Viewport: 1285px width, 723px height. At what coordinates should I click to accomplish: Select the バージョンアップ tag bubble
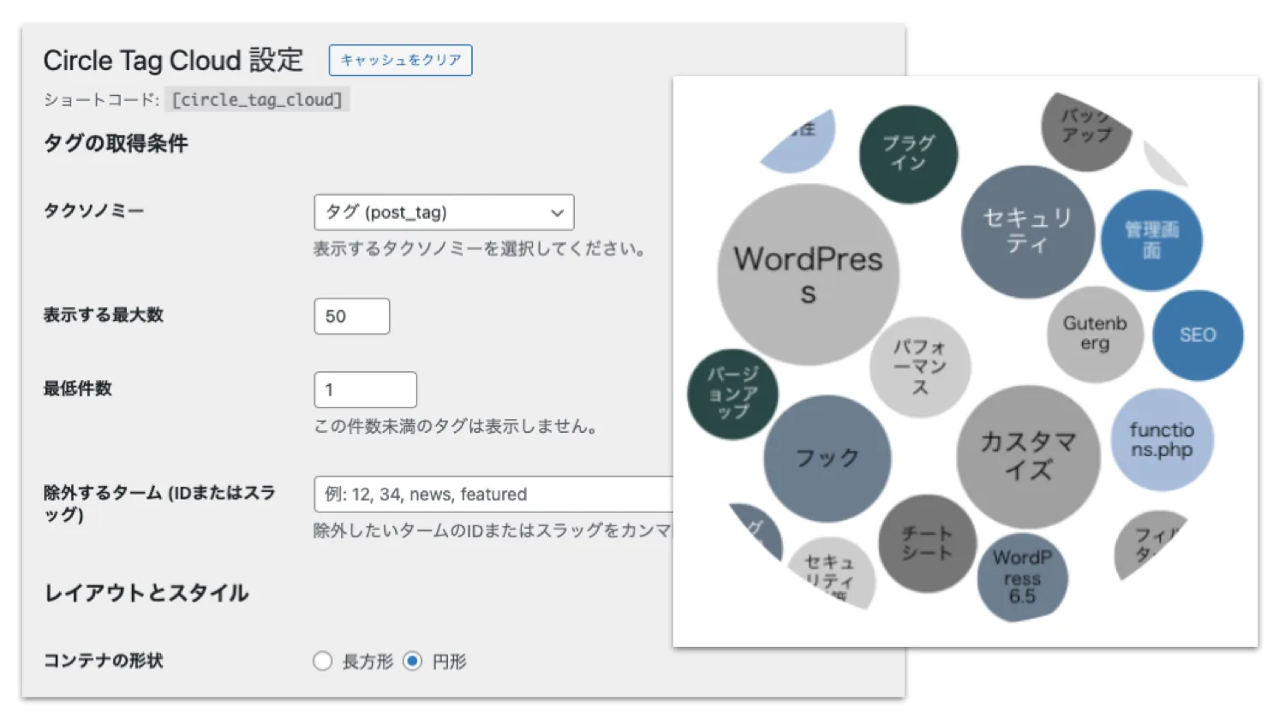coord(732,395)
